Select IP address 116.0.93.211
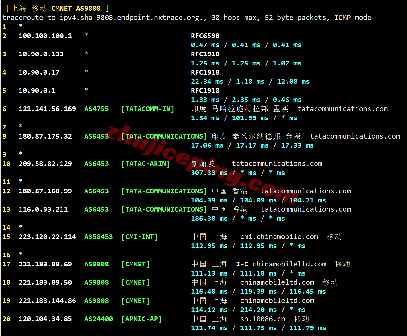This screenshot has width=407, height=336. tap(43, 209)
